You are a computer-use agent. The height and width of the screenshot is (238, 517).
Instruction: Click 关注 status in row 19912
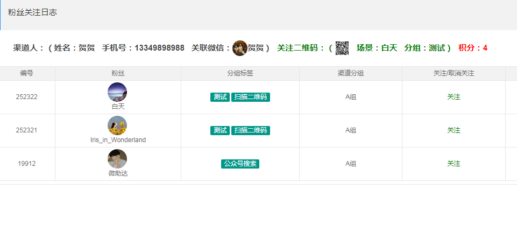[454, 164]
